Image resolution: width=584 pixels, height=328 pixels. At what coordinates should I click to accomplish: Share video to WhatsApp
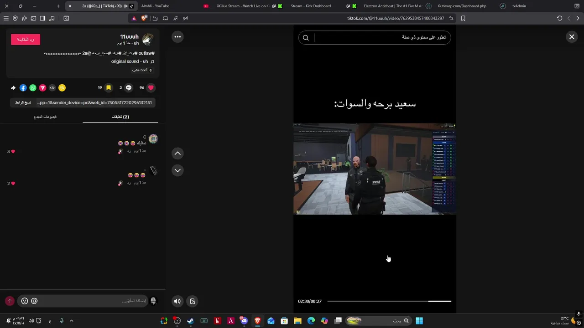pos(33,88)
